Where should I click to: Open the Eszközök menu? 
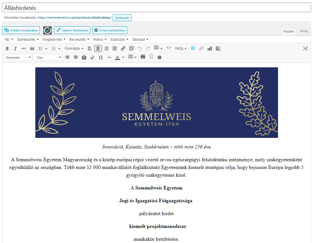pyautogui.click(x=119, y=39)
